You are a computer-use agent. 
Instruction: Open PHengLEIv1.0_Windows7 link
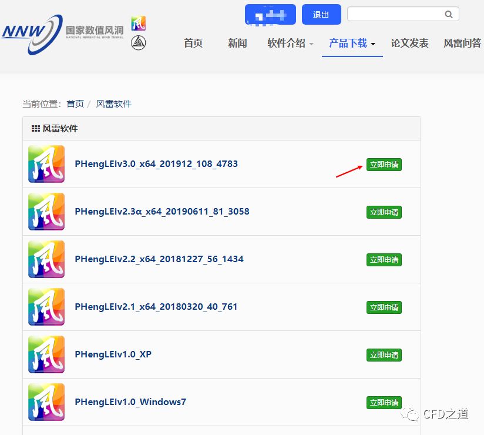click(x=130, y=401)
